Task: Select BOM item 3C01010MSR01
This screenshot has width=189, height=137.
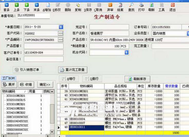Action: click(16, 96)
